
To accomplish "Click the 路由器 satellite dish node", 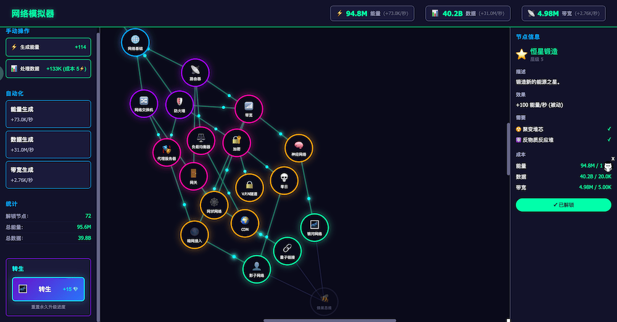I will pos(195,73).
